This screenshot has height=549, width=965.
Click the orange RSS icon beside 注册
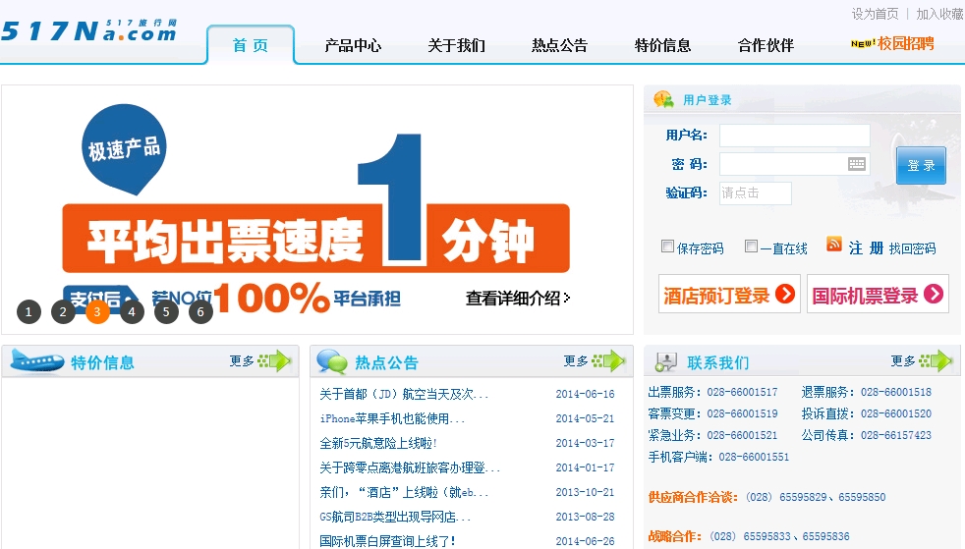(834, 244)
